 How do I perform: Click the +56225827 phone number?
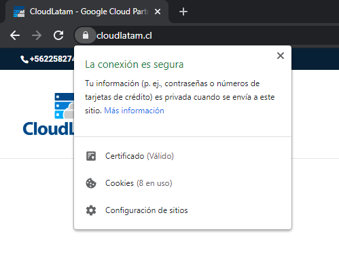pyautogui.click(x=52, y=59)
